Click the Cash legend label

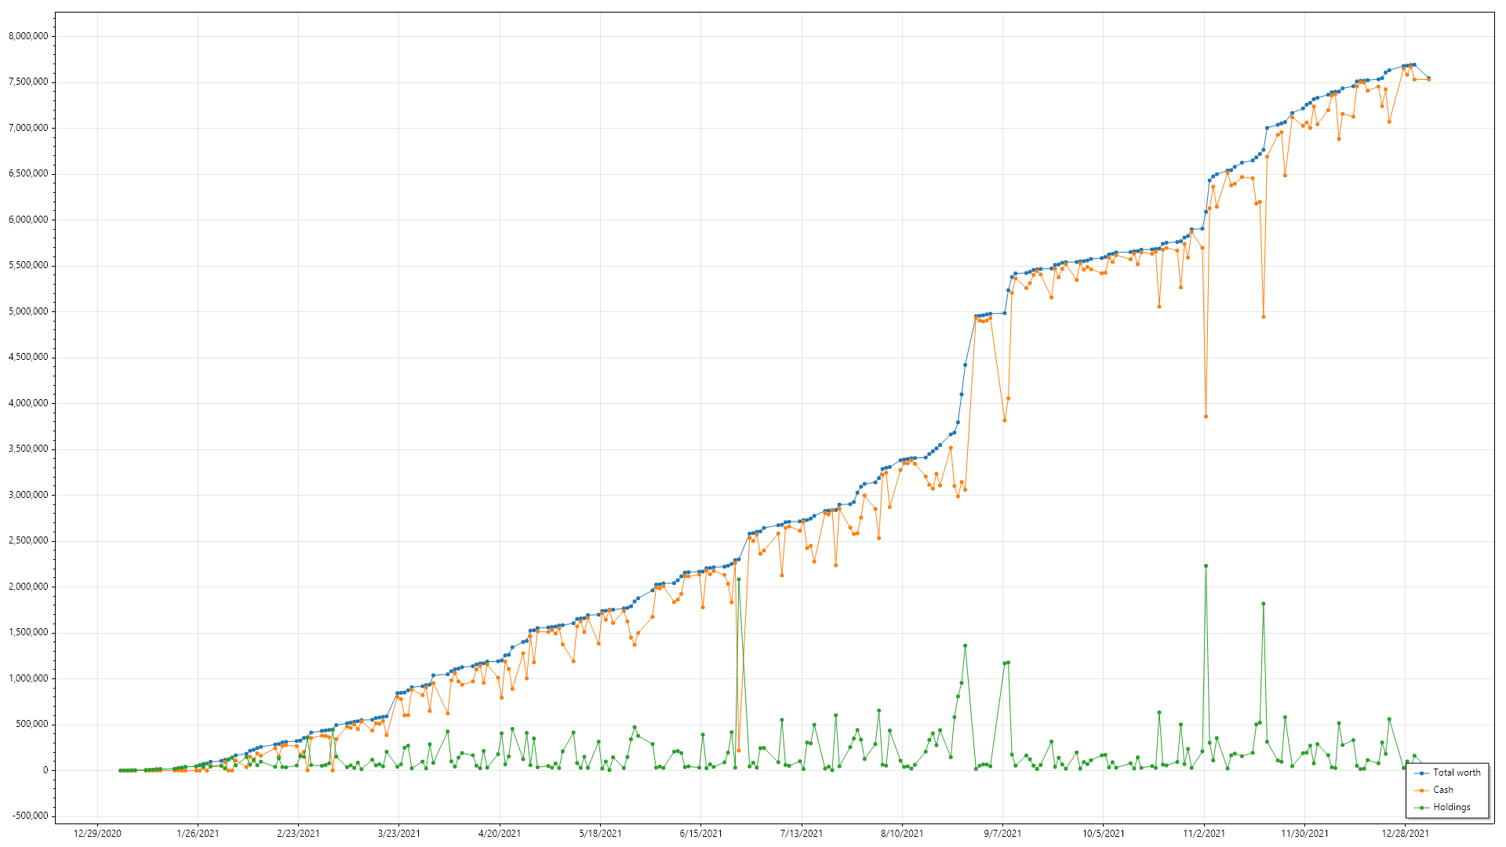pos(1443,791)
